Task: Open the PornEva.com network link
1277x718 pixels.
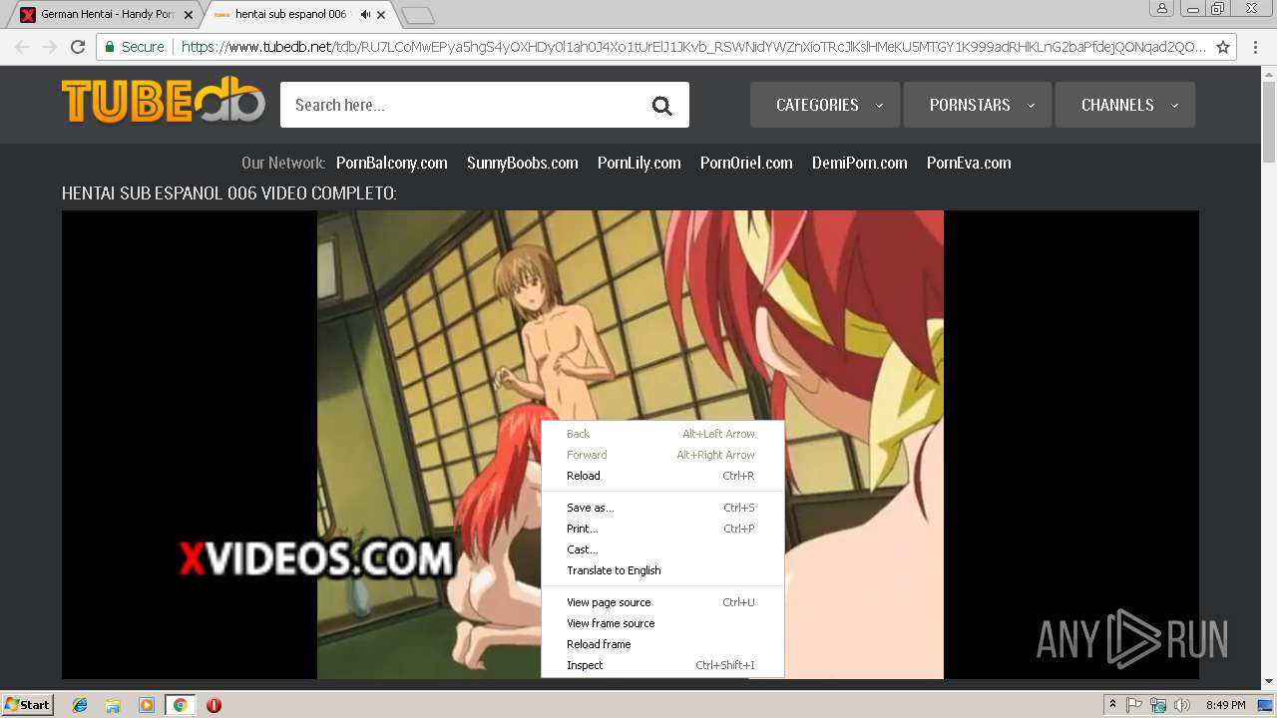Action: 969,163
